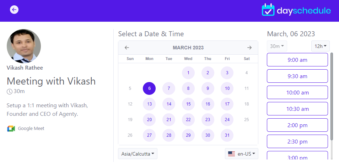Open the 30m duration dropdown
The image size is (339, 168).
pyautogui.click(x=277, y=46)
